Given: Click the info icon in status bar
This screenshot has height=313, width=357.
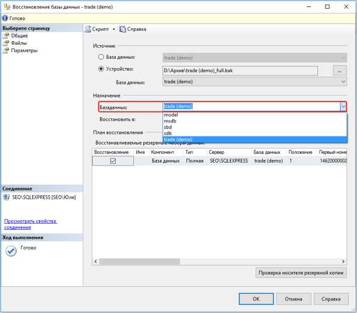Looking at the screenshot, I should click(5, 19).
